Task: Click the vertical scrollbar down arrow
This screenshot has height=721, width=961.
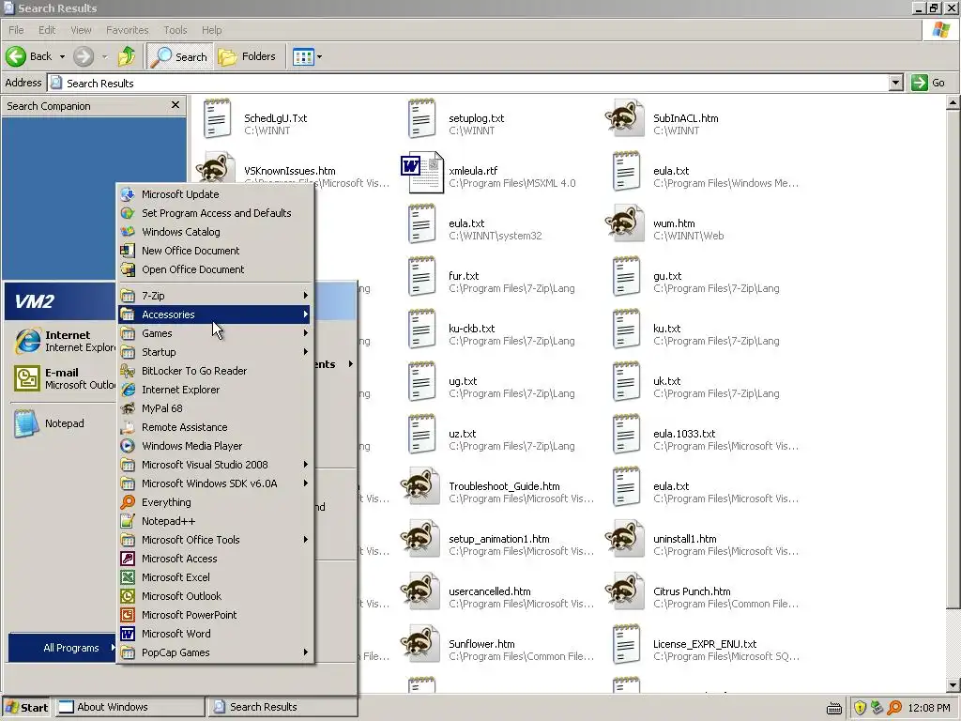Action: coord(953,684)
